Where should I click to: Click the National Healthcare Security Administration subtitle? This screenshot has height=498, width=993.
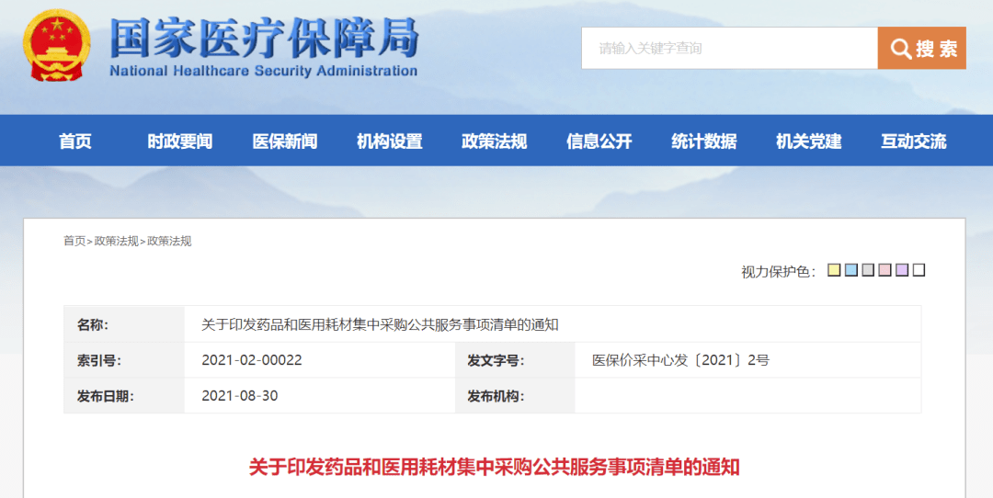(264, 71)
